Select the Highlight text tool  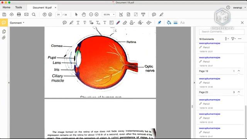[71, 23]
